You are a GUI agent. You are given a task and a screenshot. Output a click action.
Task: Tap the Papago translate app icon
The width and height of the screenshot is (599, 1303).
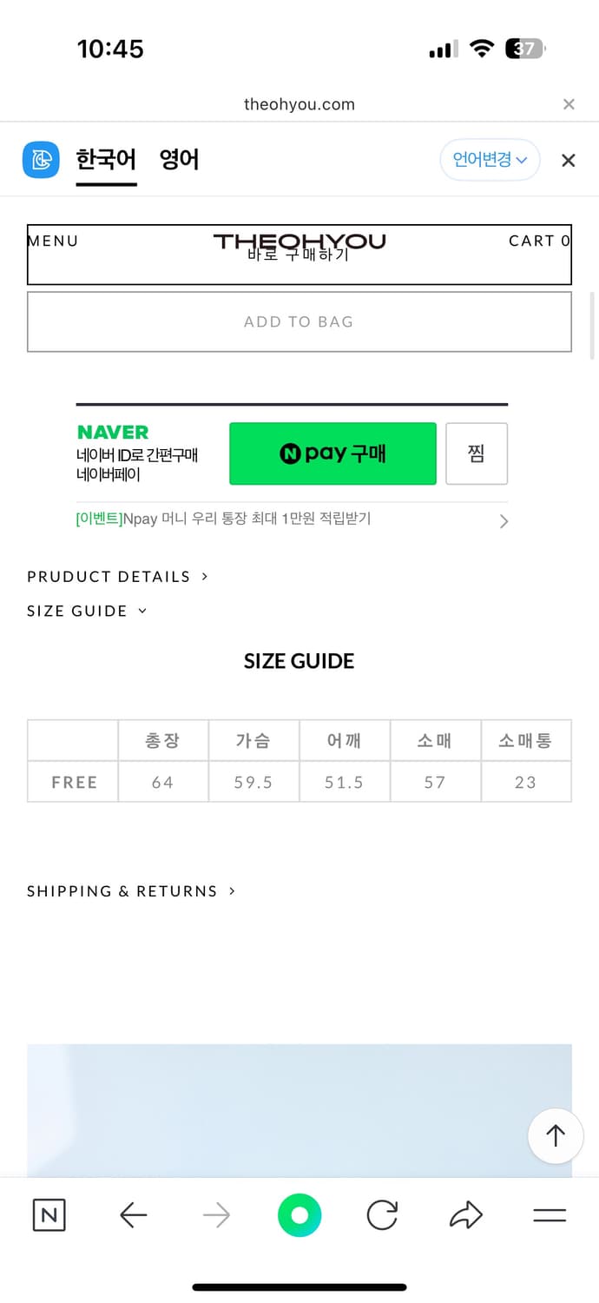click(x=41, y=160)
